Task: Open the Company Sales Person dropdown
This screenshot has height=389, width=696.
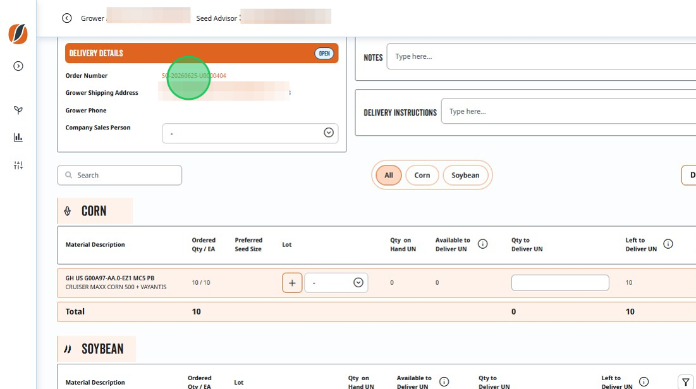Action: point(250,133)
